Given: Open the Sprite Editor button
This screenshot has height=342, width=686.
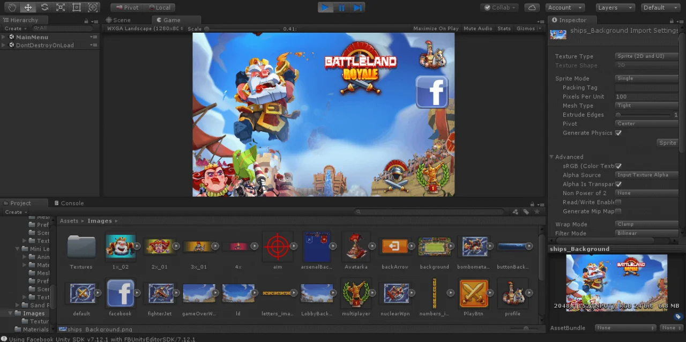Looking at the screenshot, I should tap(668, 143).
